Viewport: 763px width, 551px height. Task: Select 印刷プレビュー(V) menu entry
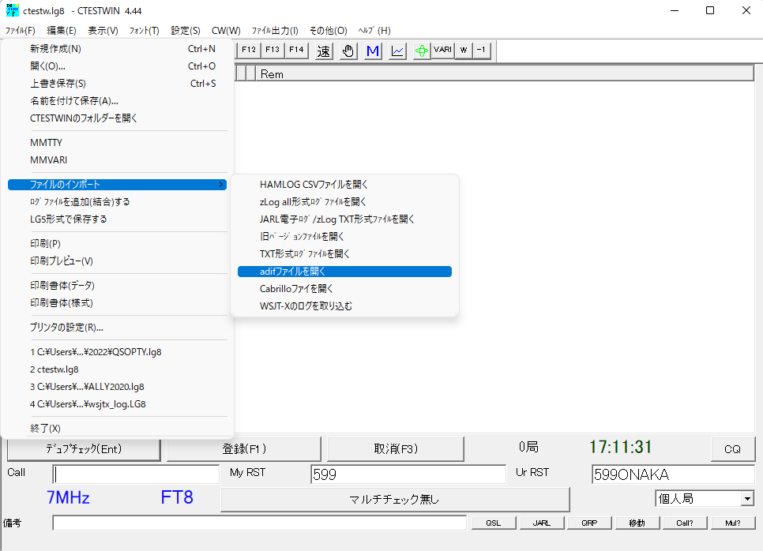[x=117, y=261]
